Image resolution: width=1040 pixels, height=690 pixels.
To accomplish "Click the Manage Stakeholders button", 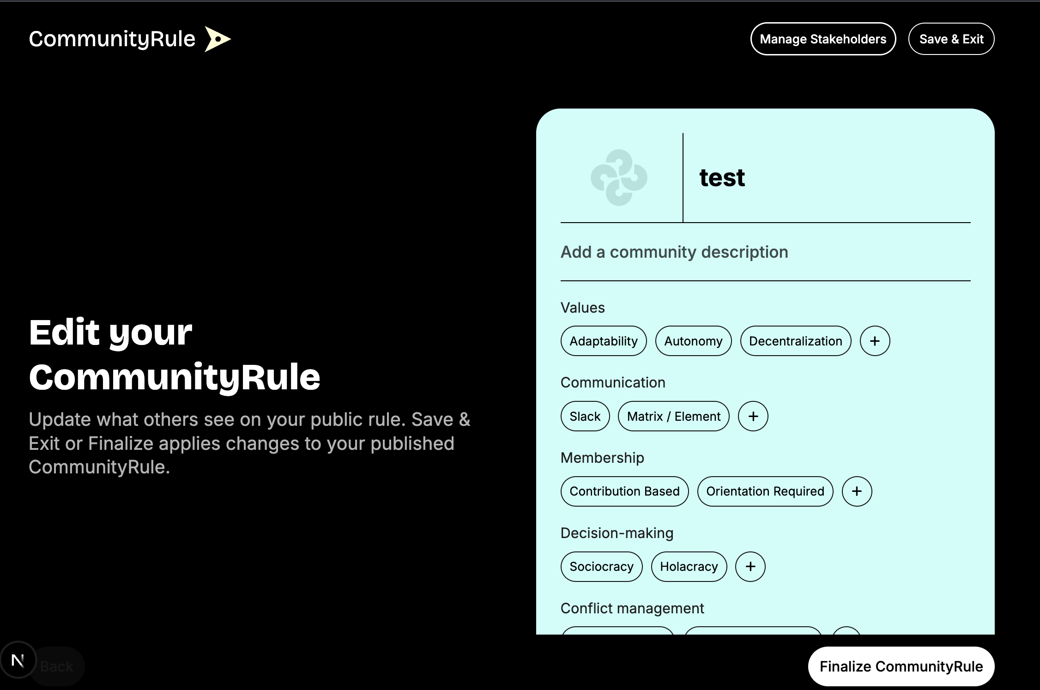I will pos(823,39).
